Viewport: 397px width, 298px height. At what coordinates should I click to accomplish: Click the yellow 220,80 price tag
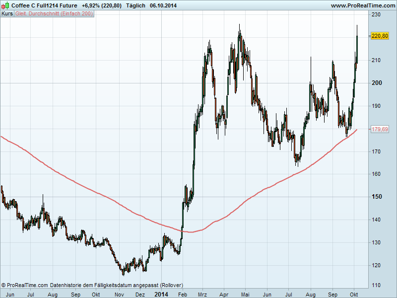[380, 36]
